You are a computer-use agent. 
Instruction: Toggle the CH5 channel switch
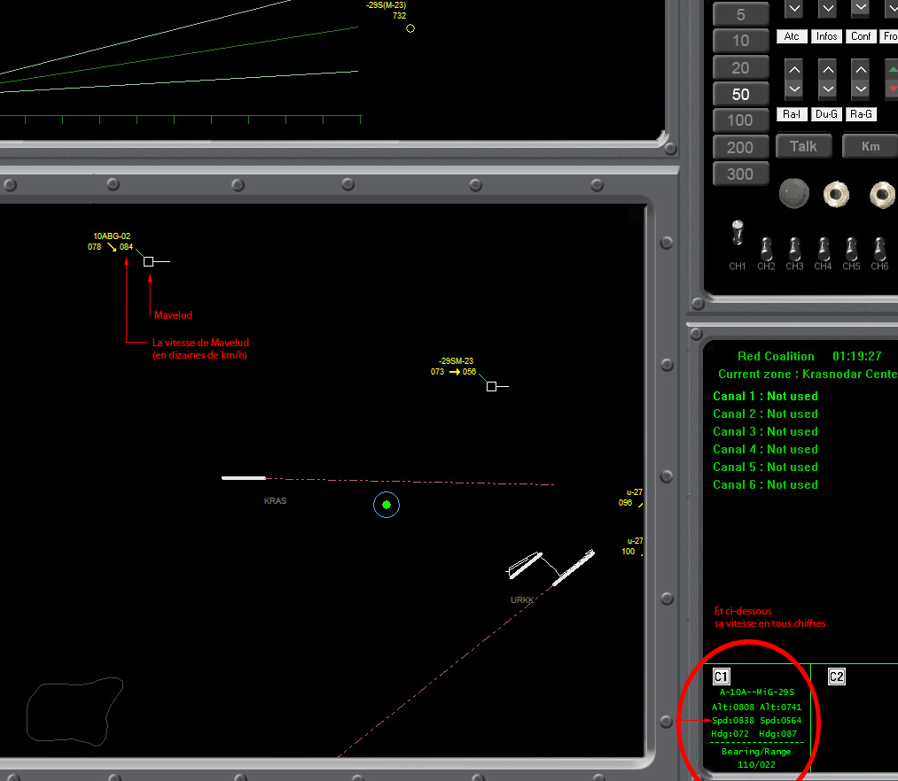point(851,247)
